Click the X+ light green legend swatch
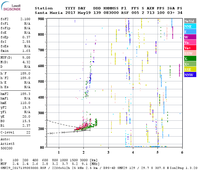The height and width of the screenshot is (170, 198). click(x=190, y=64)
